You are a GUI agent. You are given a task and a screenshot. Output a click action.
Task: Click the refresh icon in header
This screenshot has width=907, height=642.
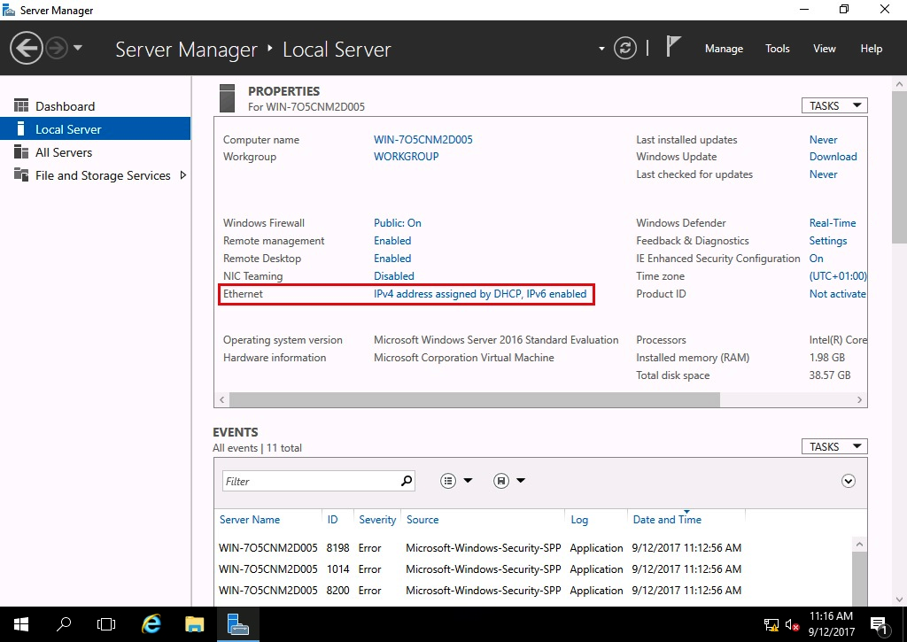click(x=625, y=48)
